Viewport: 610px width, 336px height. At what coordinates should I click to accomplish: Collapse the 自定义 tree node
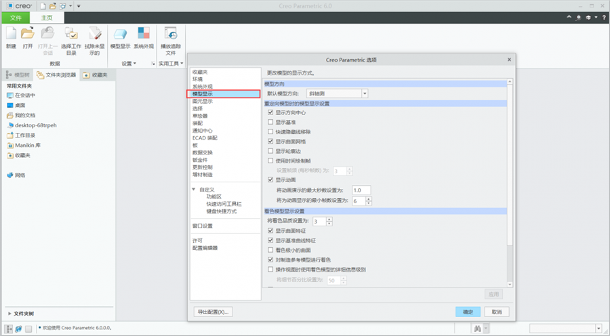pyautogui.click(x=193, y=190)
